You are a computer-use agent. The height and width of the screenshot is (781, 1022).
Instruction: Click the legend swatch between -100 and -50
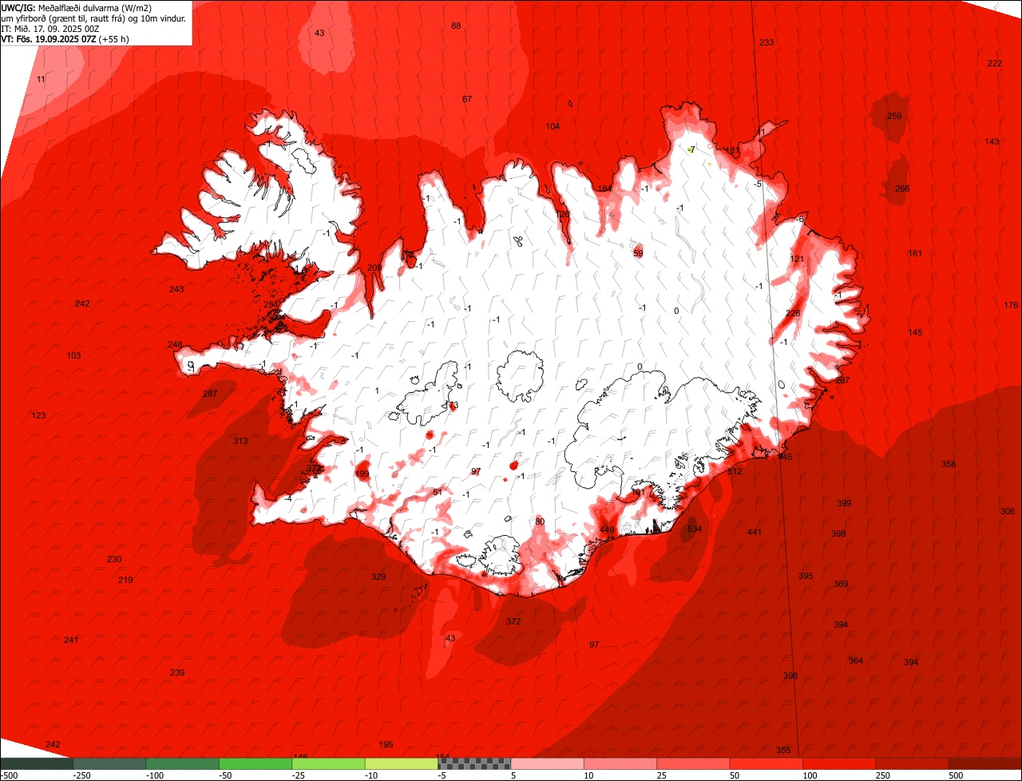(x=182, y=763)
